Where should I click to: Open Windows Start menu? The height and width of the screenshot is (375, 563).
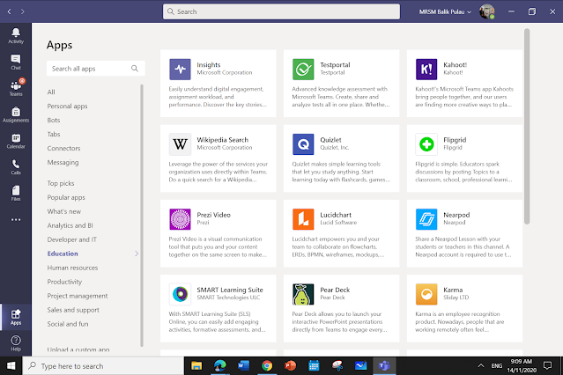point(11,365)
